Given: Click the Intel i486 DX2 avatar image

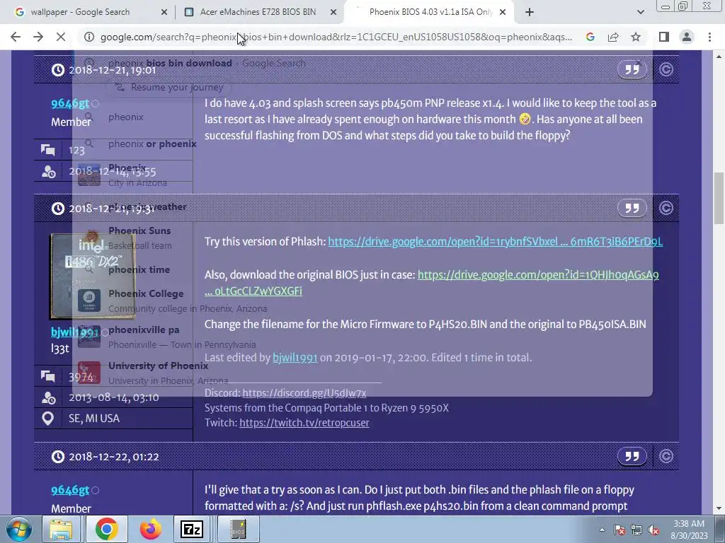Looking at the screenshot, I should 93,276.
